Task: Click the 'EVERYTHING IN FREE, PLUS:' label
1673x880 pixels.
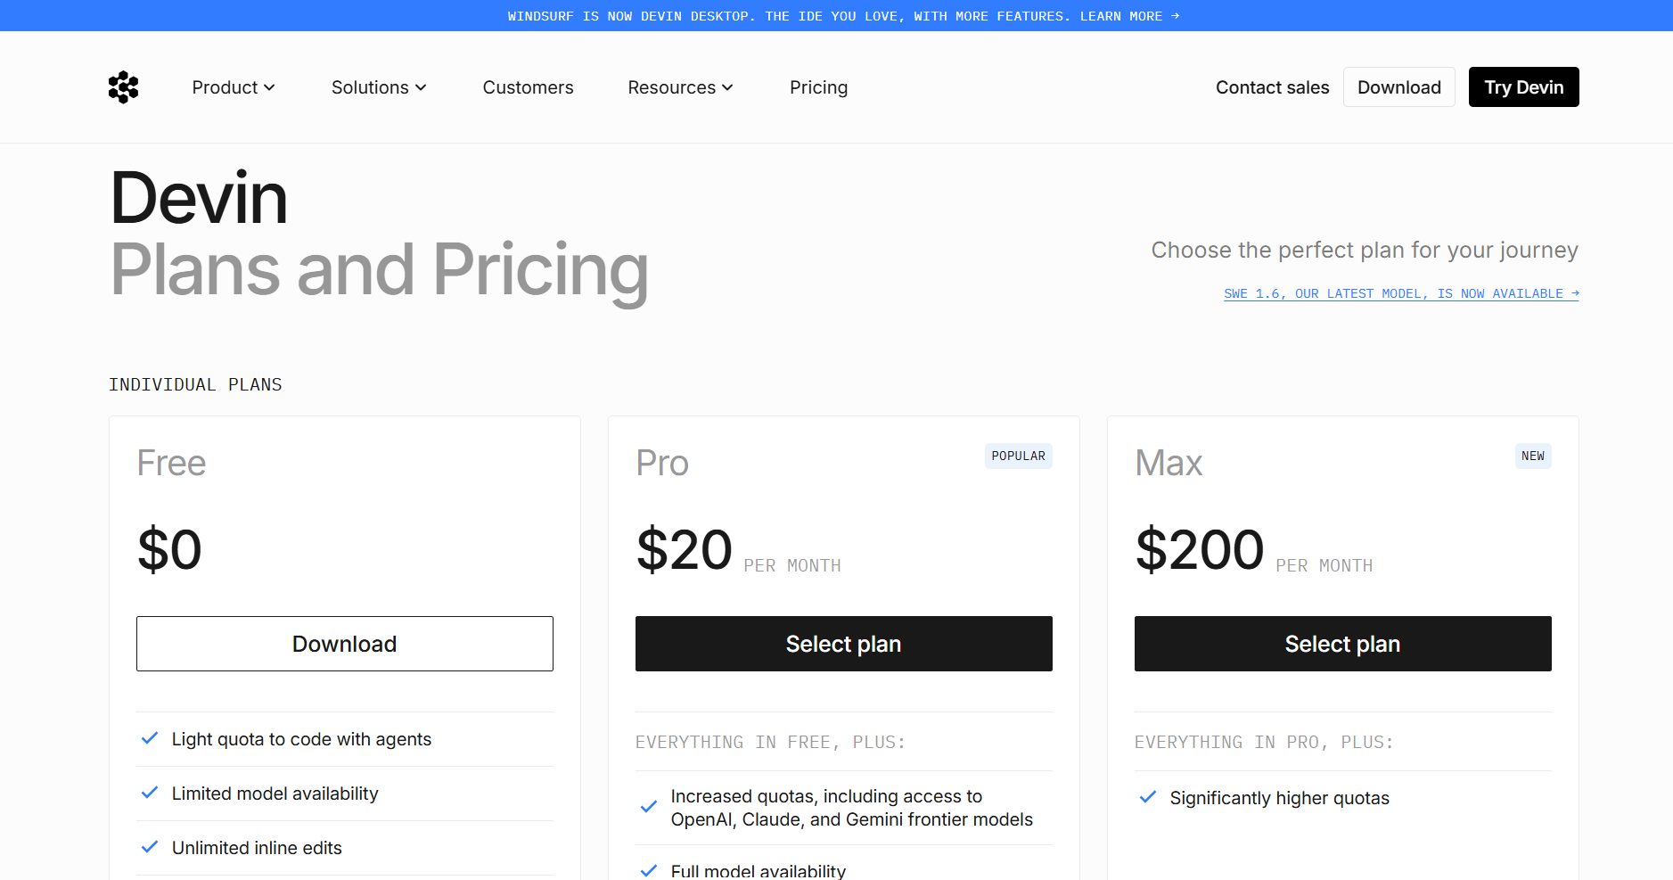Action: click(x=770, y=742)
